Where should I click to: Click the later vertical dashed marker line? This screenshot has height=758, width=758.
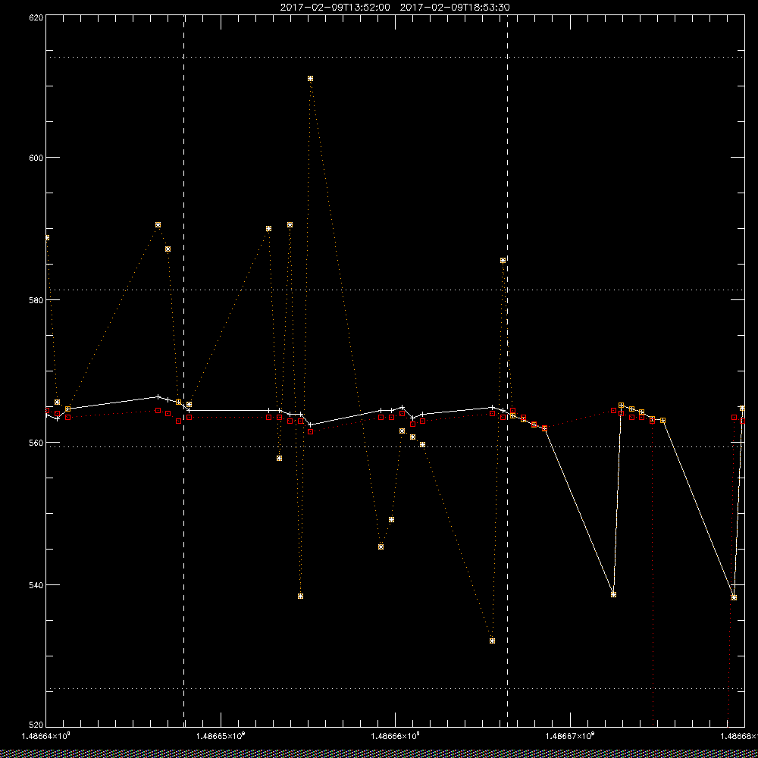point(507,370)
